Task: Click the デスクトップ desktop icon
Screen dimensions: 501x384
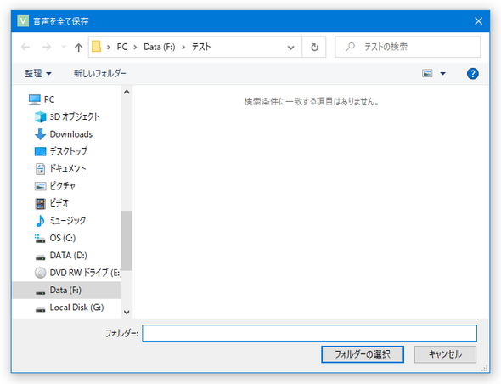Action: (40, 151)
